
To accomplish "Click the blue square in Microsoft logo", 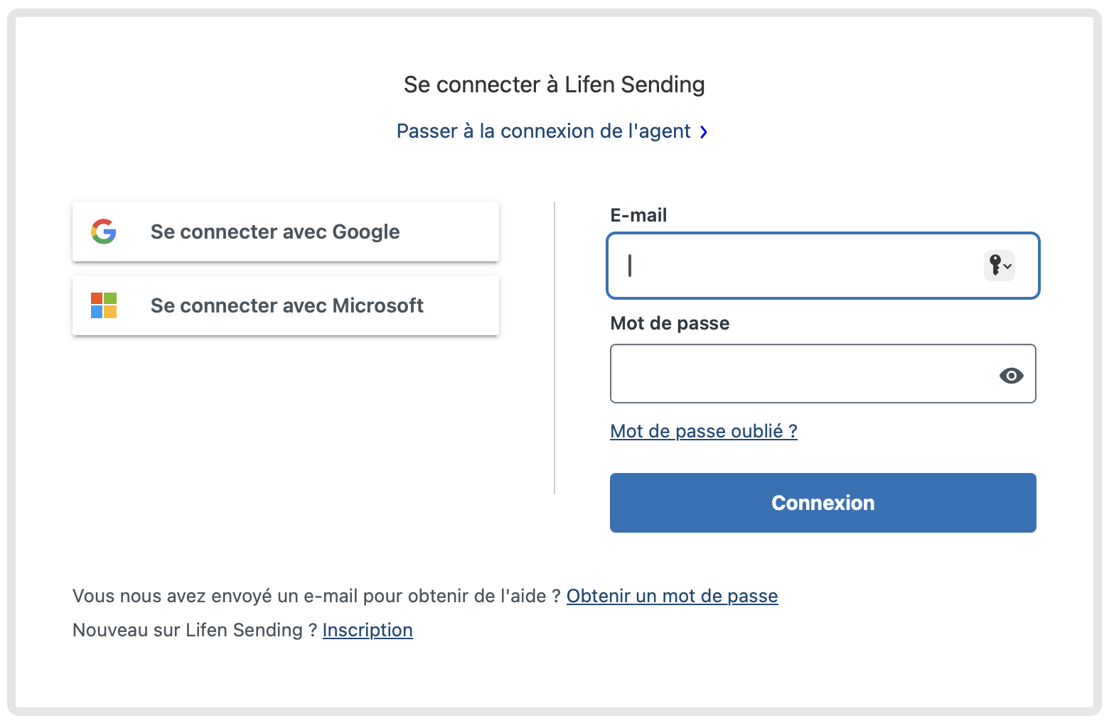I will 97,312.
